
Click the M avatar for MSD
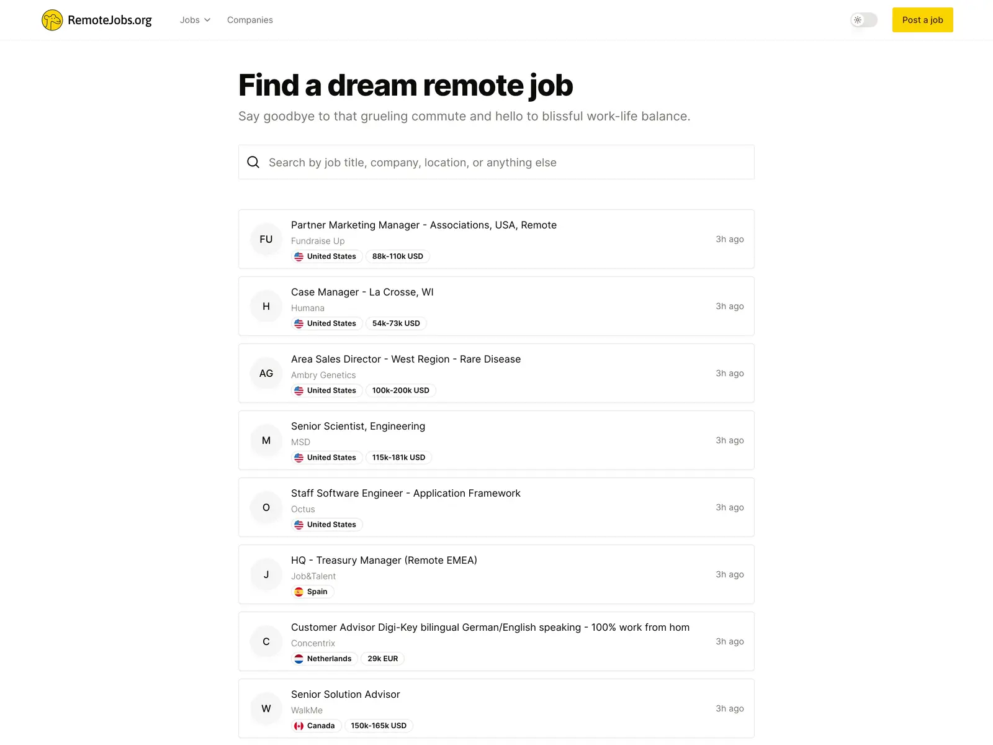click(x=266, y=440)
